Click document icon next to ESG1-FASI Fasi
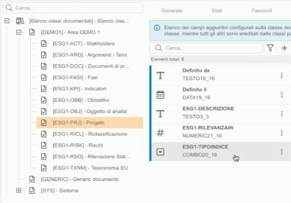This screenshot has width=291, height=203. coord(44,77)
